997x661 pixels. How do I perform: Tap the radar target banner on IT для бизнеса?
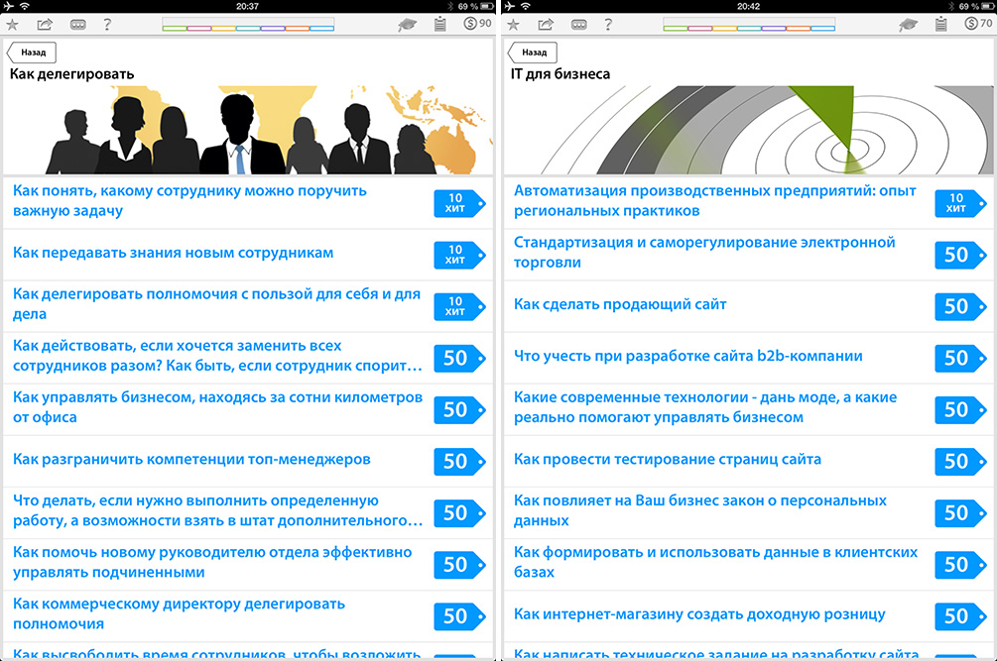749,130
